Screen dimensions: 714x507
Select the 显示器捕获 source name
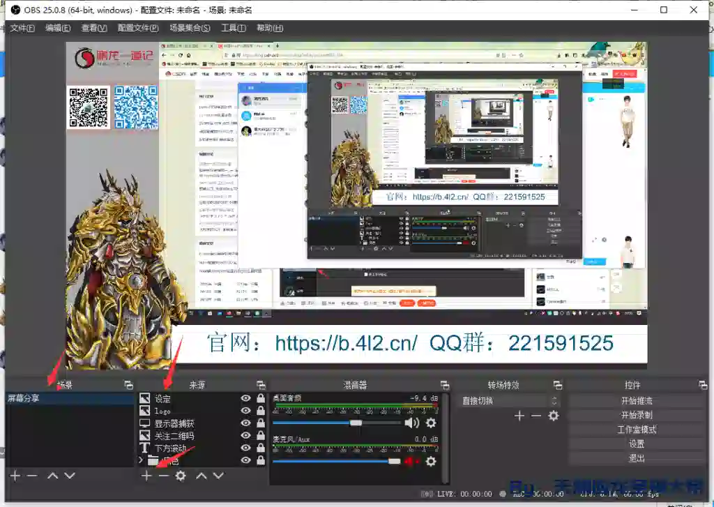pyautogui.click(x=174, y=423)
